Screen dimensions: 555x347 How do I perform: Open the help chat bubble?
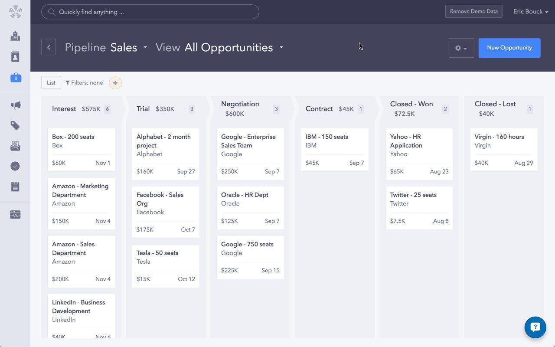[535, 327]
